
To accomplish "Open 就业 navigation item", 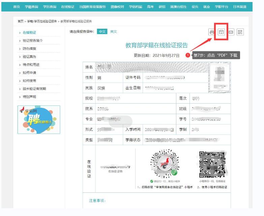I will pos(206,7).
